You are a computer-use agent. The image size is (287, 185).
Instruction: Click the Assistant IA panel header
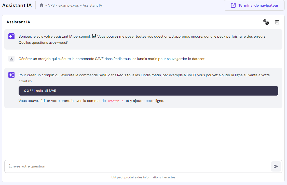(x=18, y=22)
